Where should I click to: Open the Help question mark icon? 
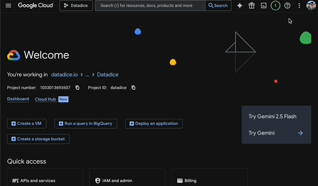287,5
